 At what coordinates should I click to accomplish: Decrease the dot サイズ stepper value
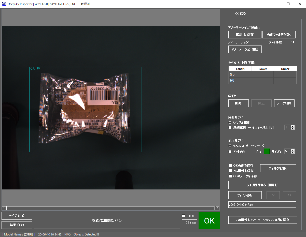tap(293, 153)
